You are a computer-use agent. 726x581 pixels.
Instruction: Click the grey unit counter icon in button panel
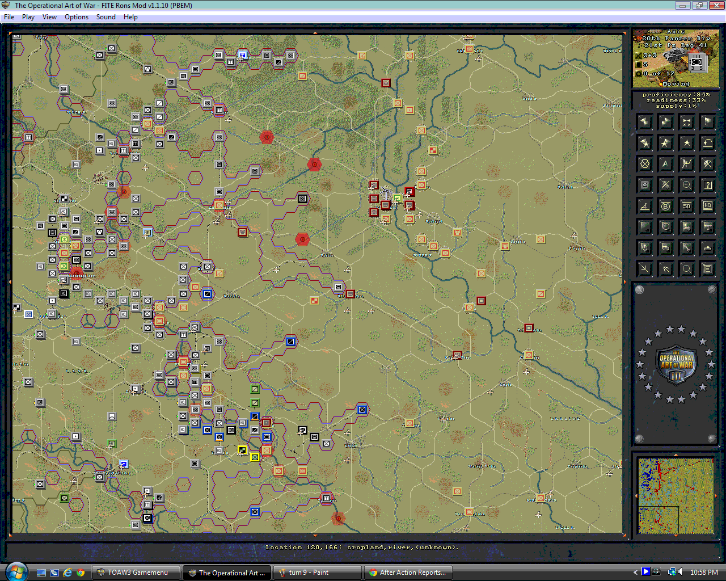click(x=645, y=185)
